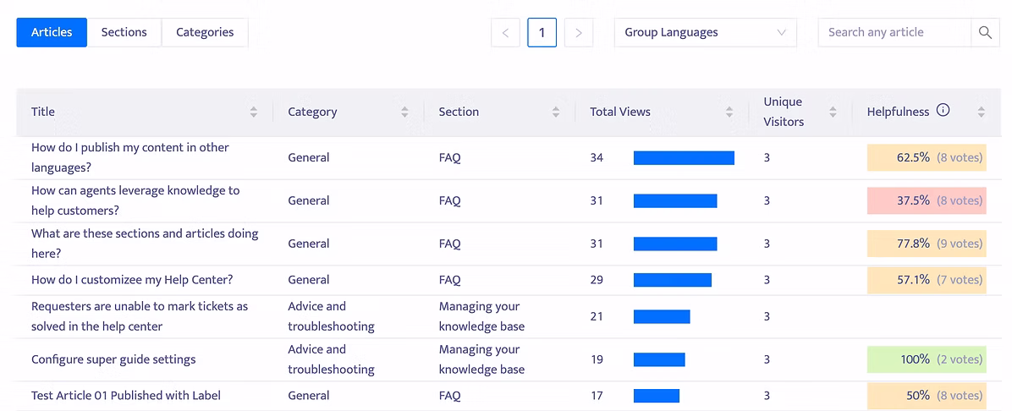Open Configure super guide settings article
The width and height of the screenshot is (1012, 411).
(x=113, y=359)
